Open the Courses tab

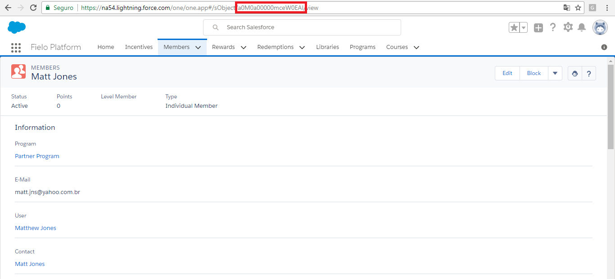click(x=397, y=47)
